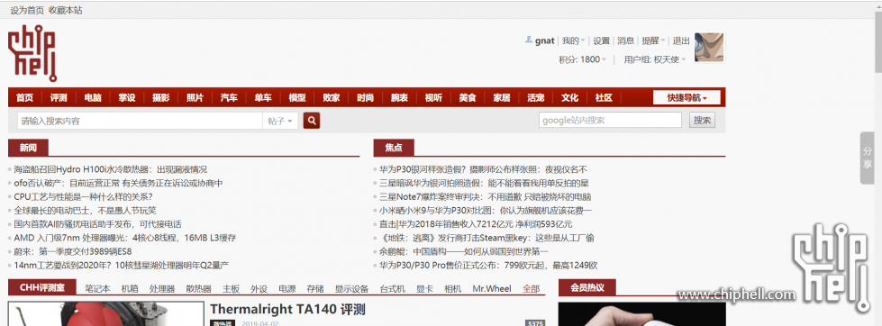Show 全部 review categories
The image size is (882, 326).
[x=531, y=288]
